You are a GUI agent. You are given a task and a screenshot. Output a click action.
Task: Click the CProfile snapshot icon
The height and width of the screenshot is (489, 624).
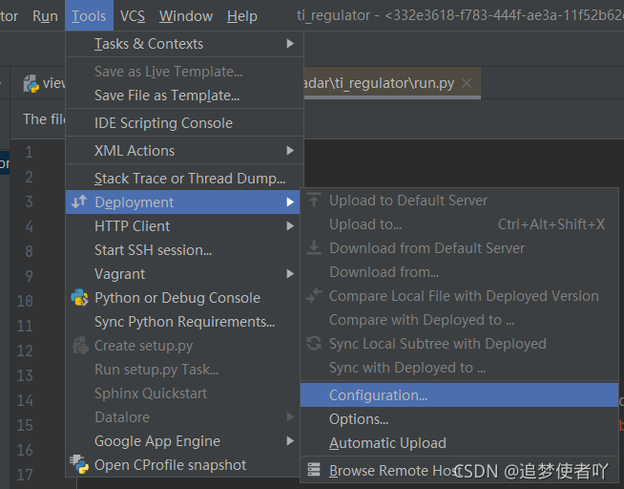click(79, 464)
